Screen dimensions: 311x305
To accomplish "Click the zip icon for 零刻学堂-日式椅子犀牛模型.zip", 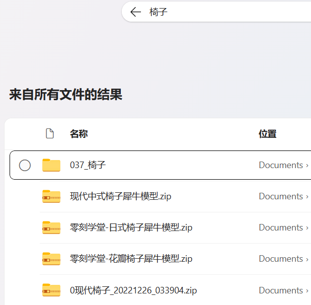I will tap(51, 227).
